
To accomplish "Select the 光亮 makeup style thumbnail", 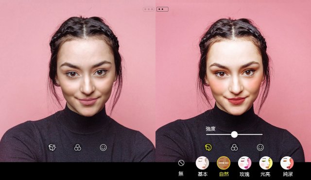I will point(266,163).
